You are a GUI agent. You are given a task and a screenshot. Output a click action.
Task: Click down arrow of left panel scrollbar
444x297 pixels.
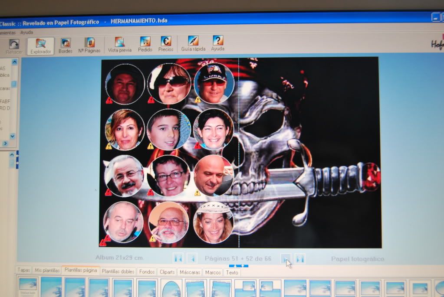13,136
